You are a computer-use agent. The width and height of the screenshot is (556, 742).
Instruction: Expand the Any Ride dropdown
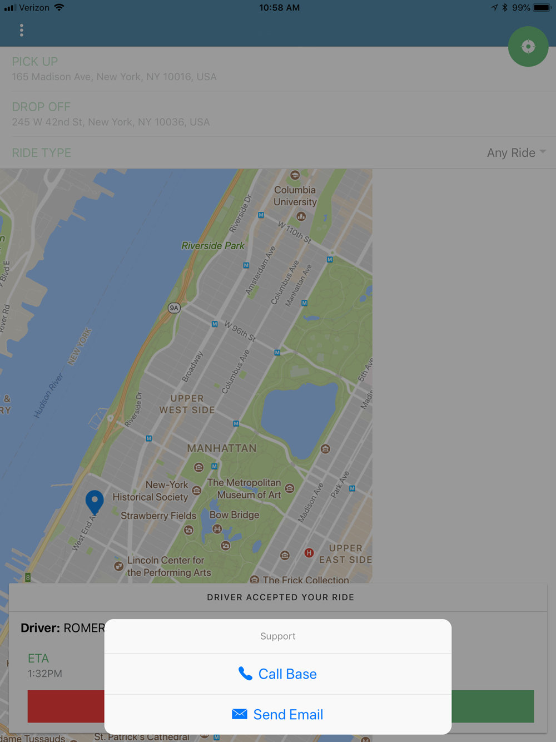(x=516, y=152)
